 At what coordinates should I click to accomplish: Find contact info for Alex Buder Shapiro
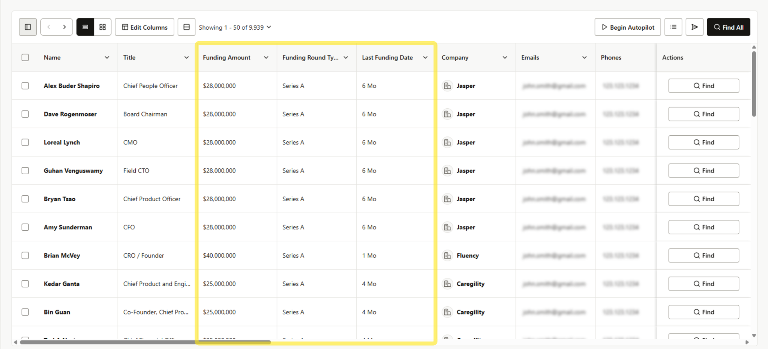(703, 86)
